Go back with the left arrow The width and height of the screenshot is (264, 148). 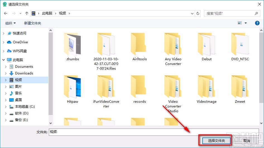(x=6, y=13)
